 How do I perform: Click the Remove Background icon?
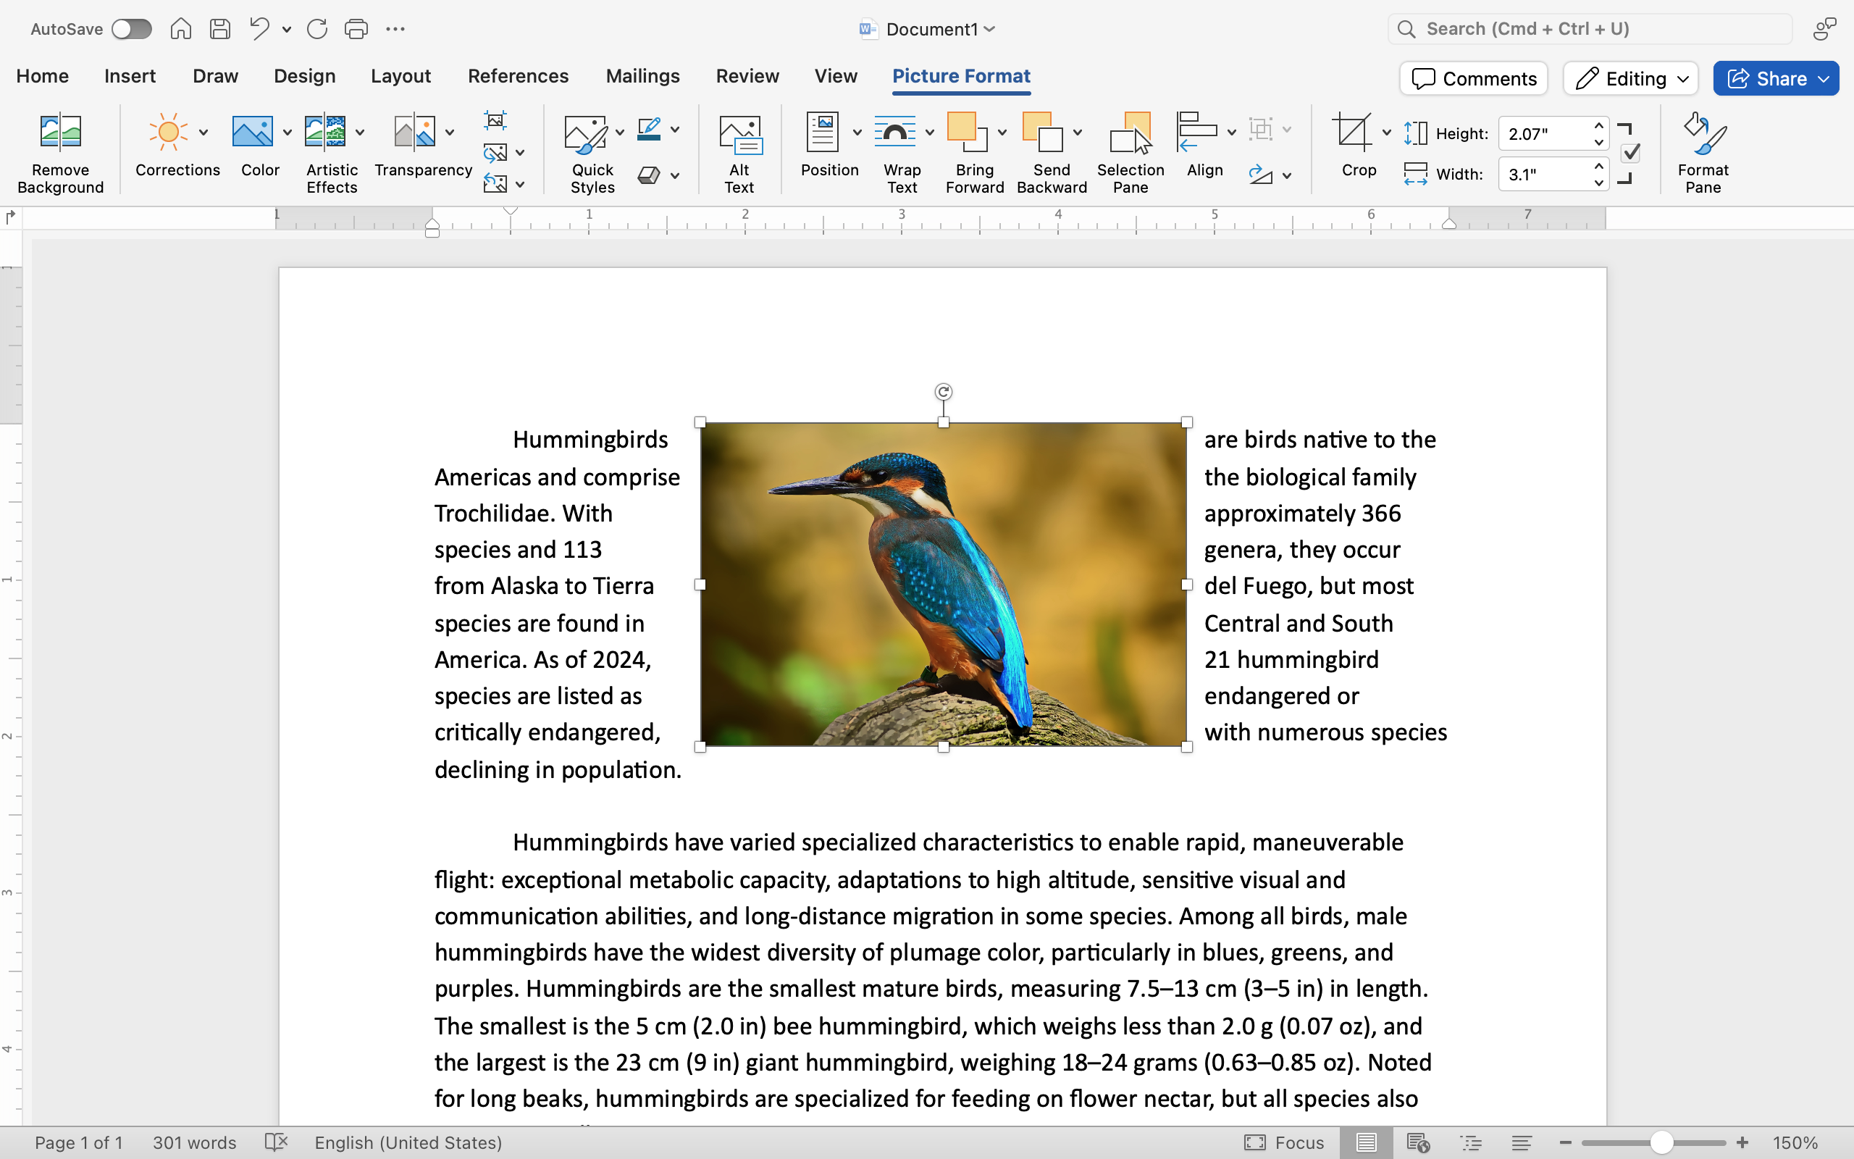point(60,131)
